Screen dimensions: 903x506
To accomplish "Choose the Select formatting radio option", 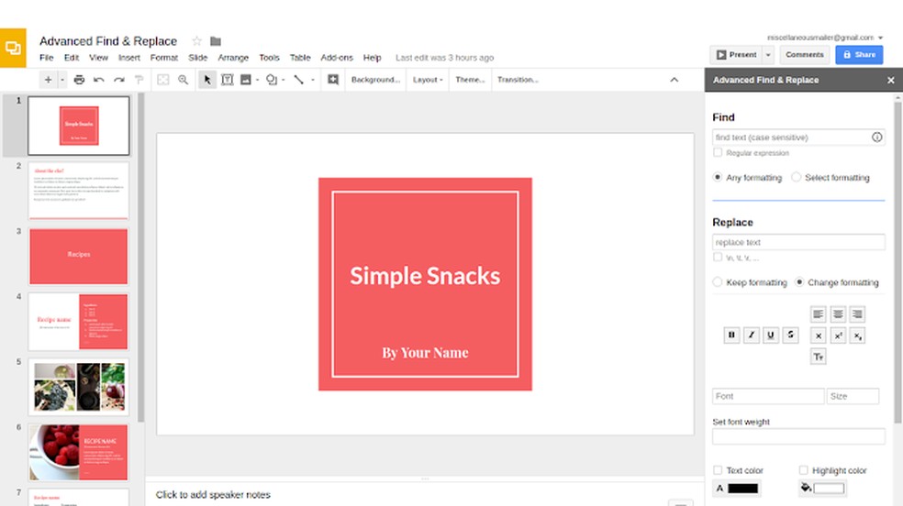I will 796,177.
